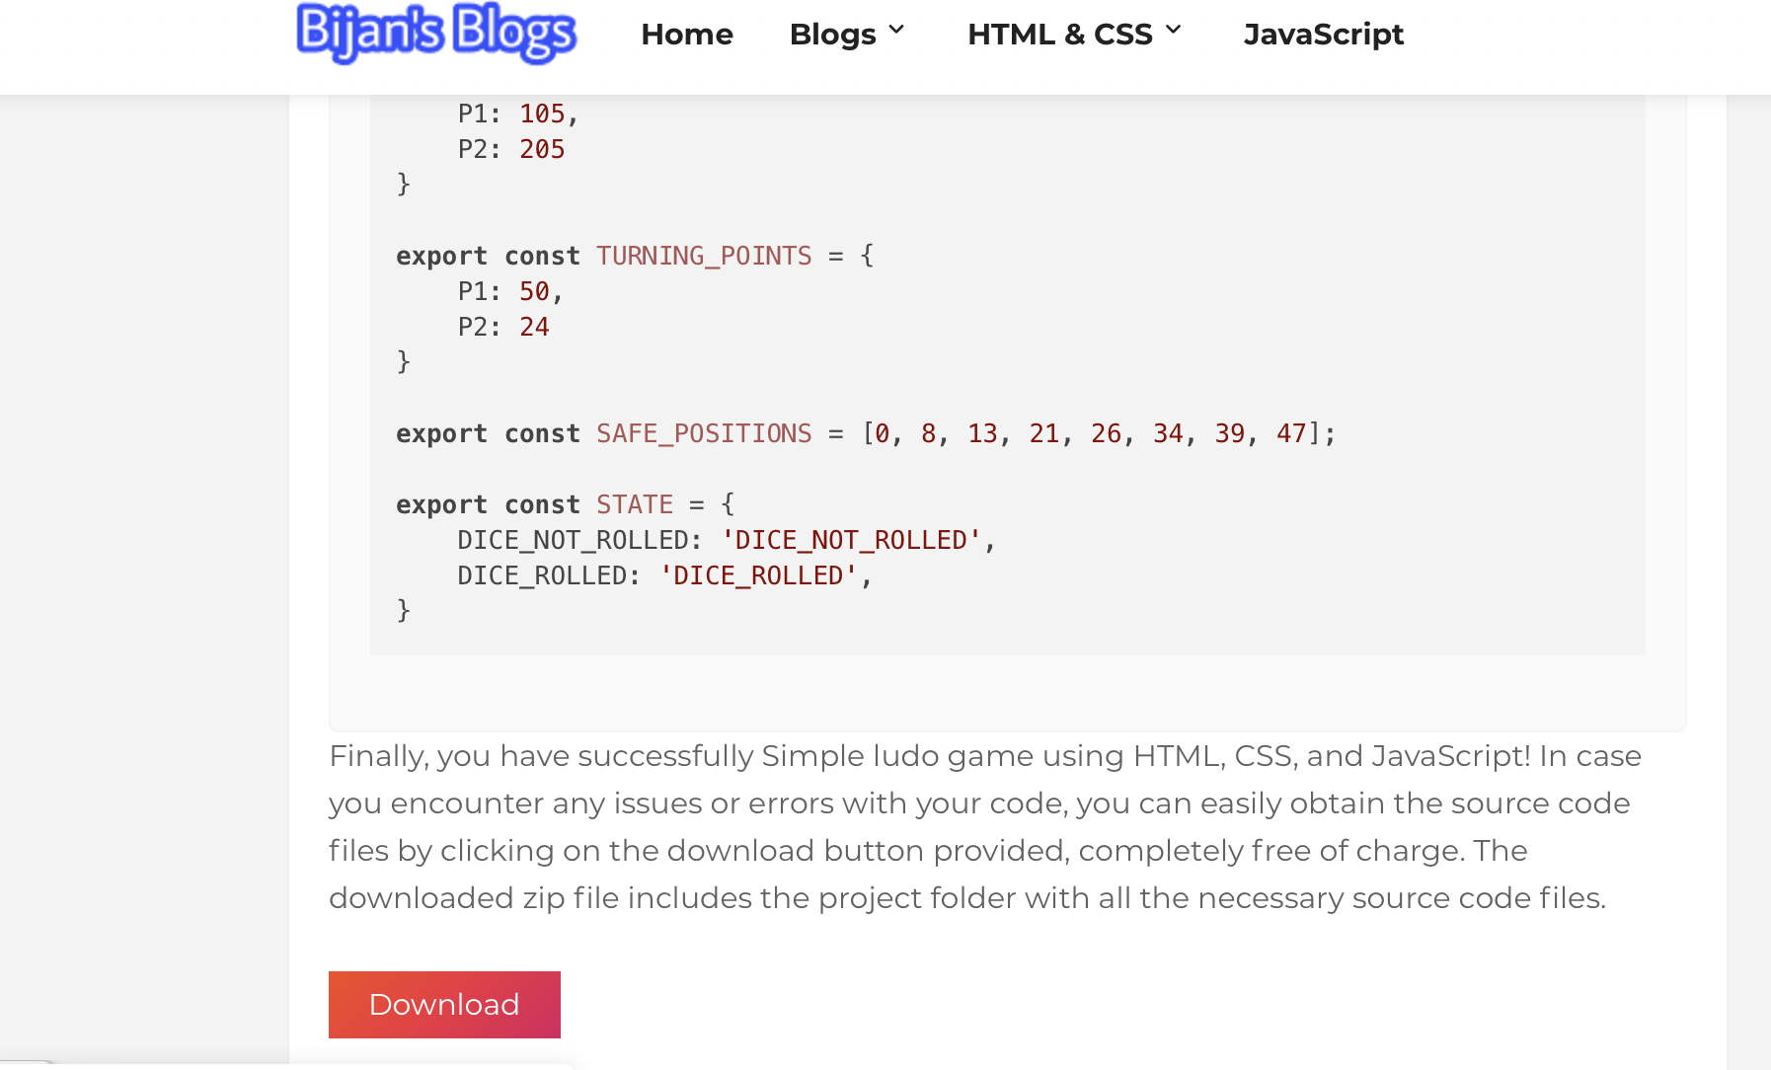Viewport: 1771px width, 1070px height.
Task: Click the TURNING_POINTS constant name in code
Action: point(704,257)
